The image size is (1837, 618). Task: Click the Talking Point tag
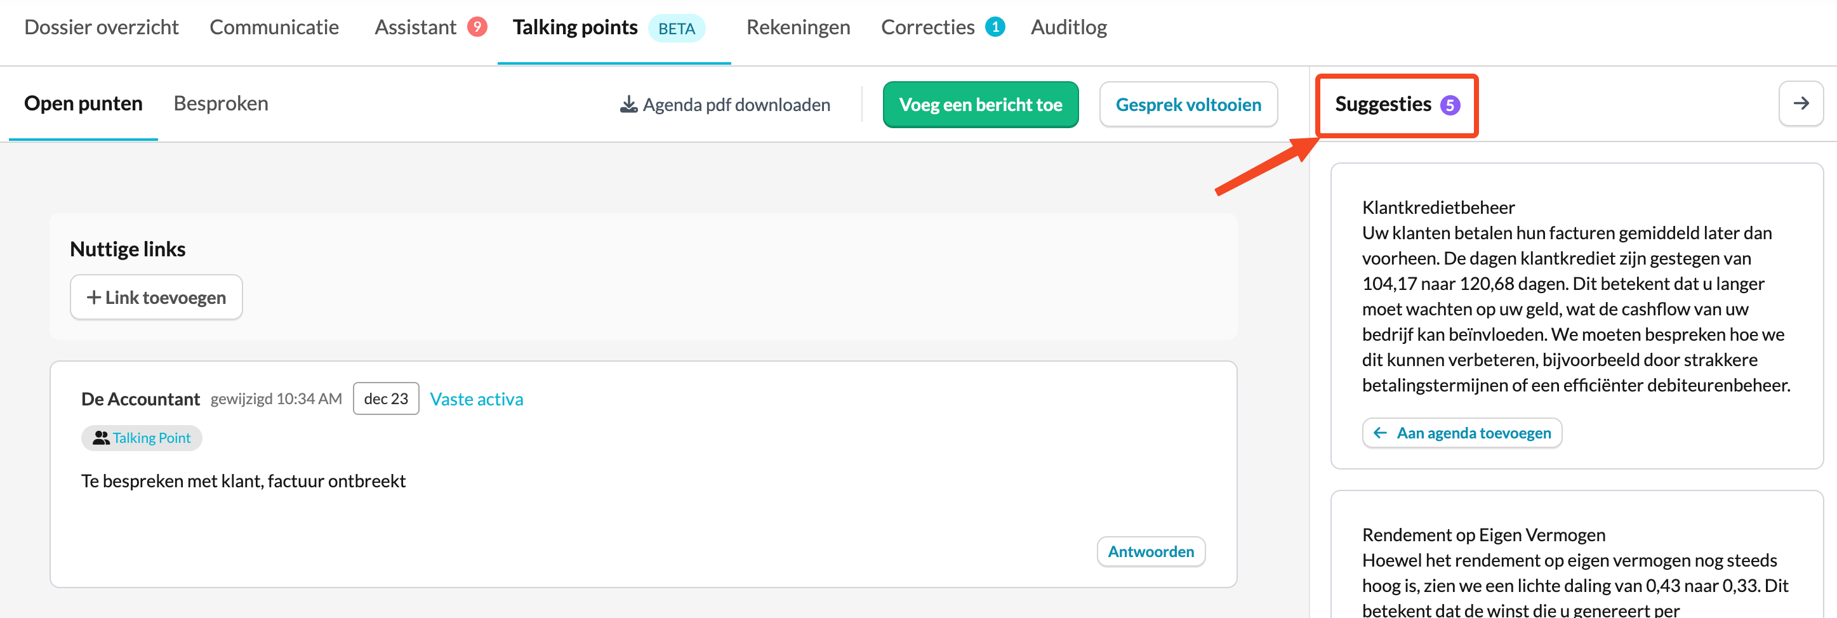(x=141, y=438)
